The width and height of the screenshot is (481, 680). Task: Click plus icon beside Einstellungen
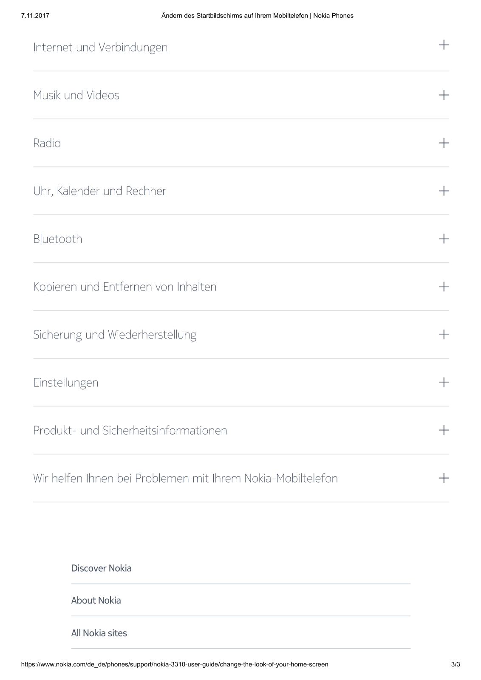coord(444,382)
